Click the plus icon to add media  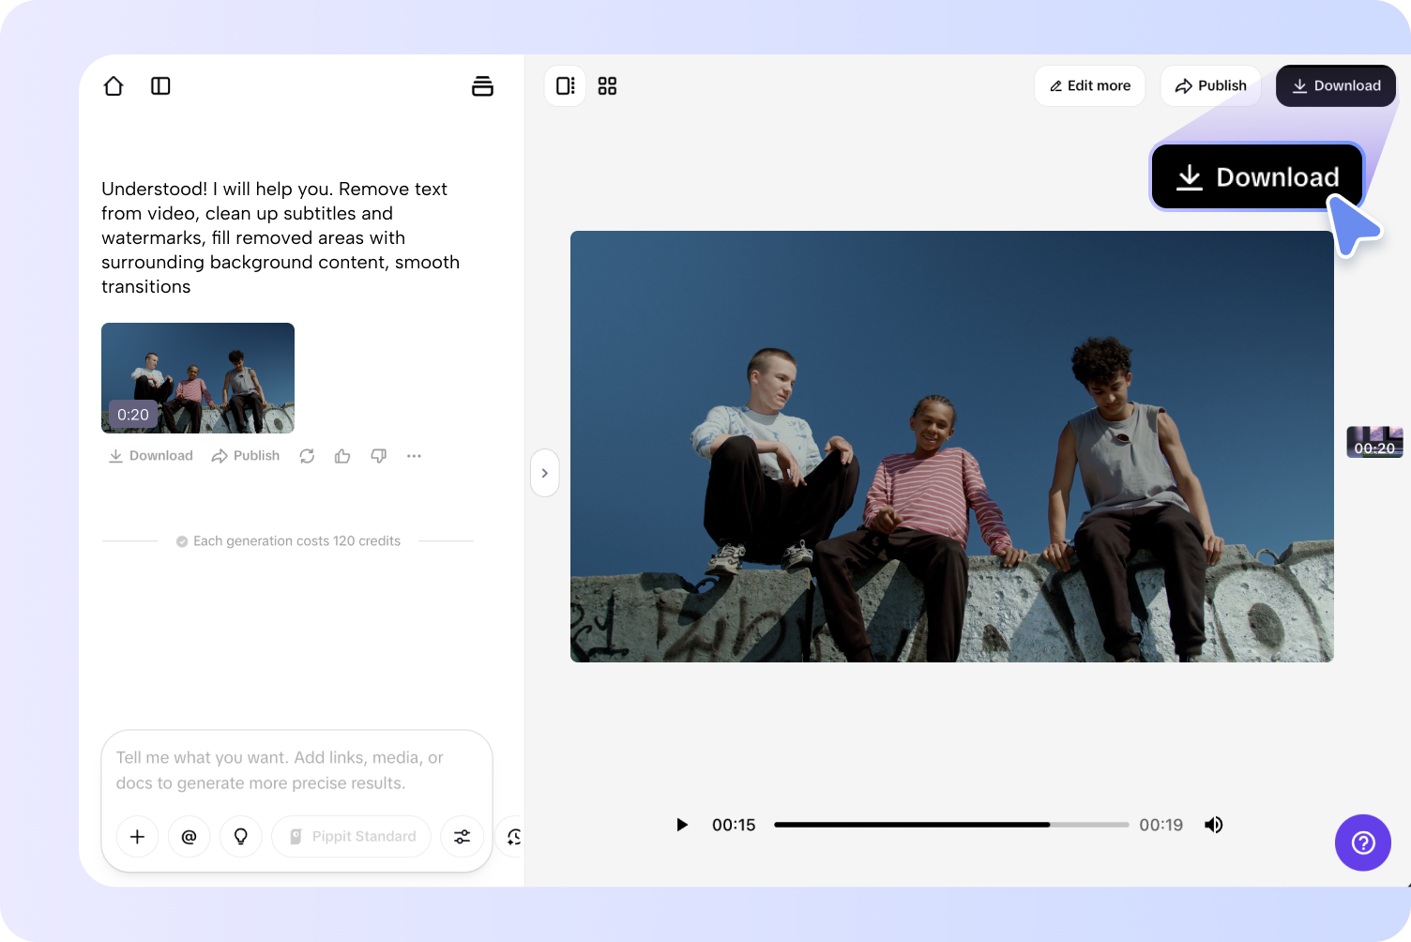pos(137,836)
